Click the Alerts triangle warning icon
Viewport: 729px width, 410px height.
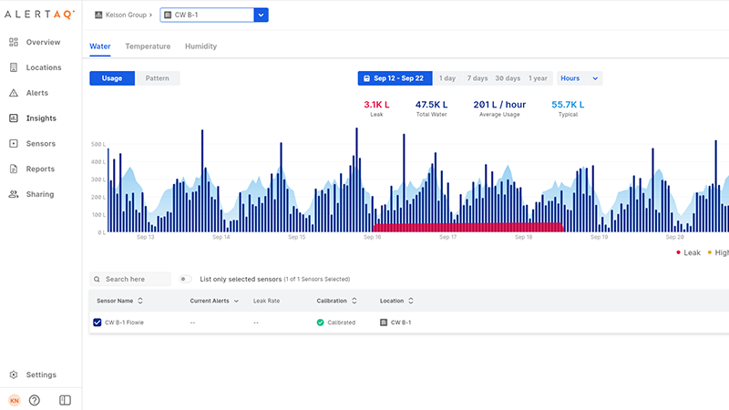pyautogui.click(x=14, y=93)
